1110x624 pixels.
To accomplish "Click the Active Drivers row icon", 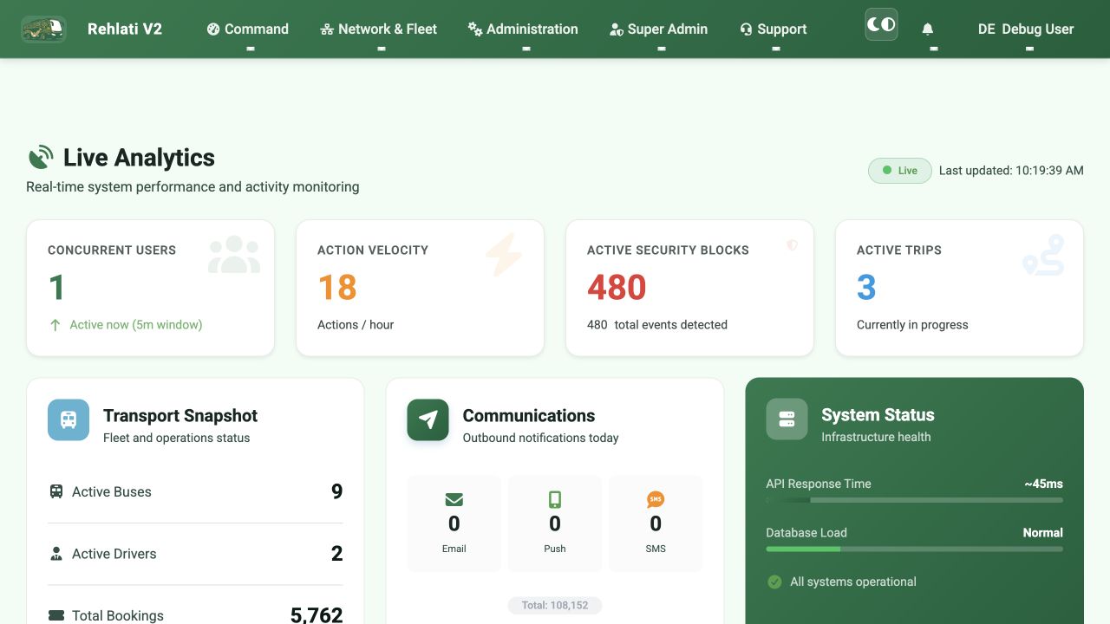I will 56,554.
